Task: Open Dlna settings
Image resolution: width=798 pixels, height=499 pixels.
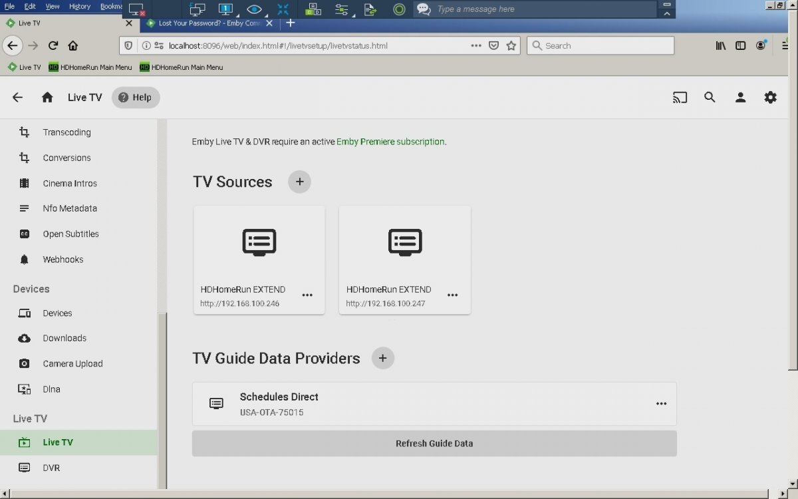Action: click(x=78, y=389)
